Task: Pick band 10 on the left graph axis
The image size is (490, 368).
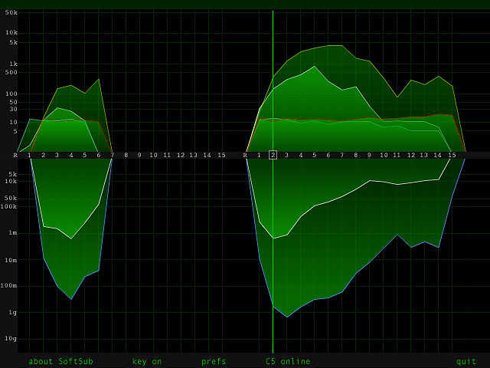Action: pos(153,155)
